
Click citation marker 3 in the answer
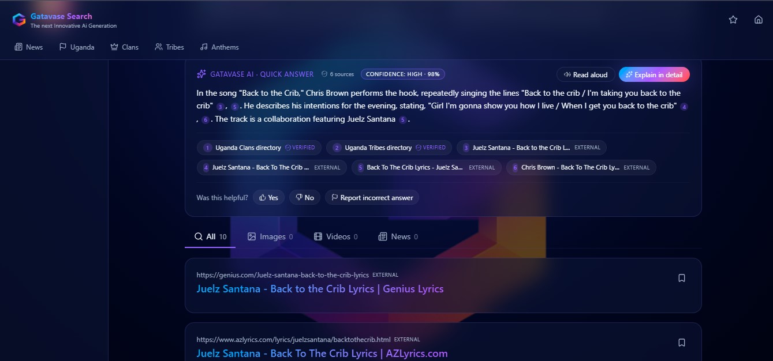click(x=220, y=107)
